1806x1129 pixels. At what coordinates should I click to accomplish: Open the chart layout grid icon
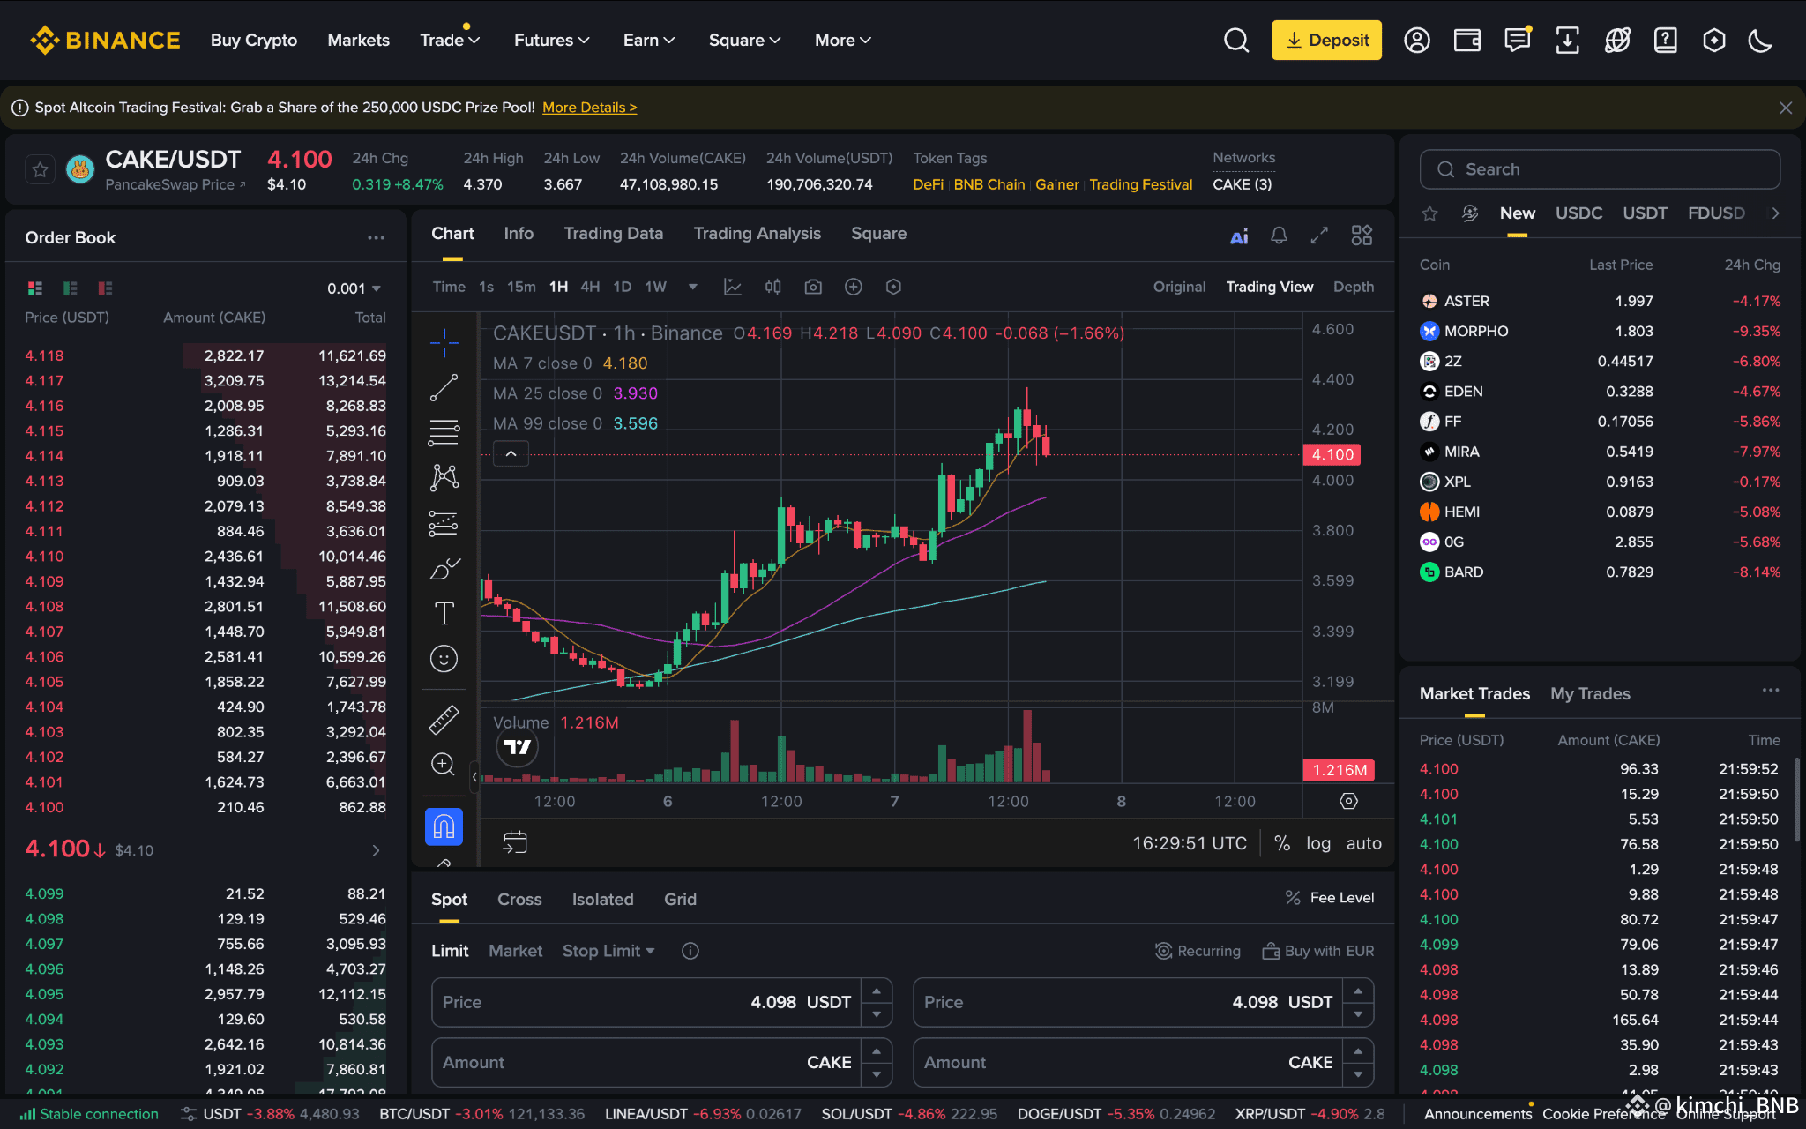(x=1362, y=236)
